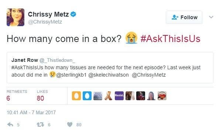Open the @sterlingkb1 mention
The height and width of the screenshot is (133, 223).
tap(71, 75)
